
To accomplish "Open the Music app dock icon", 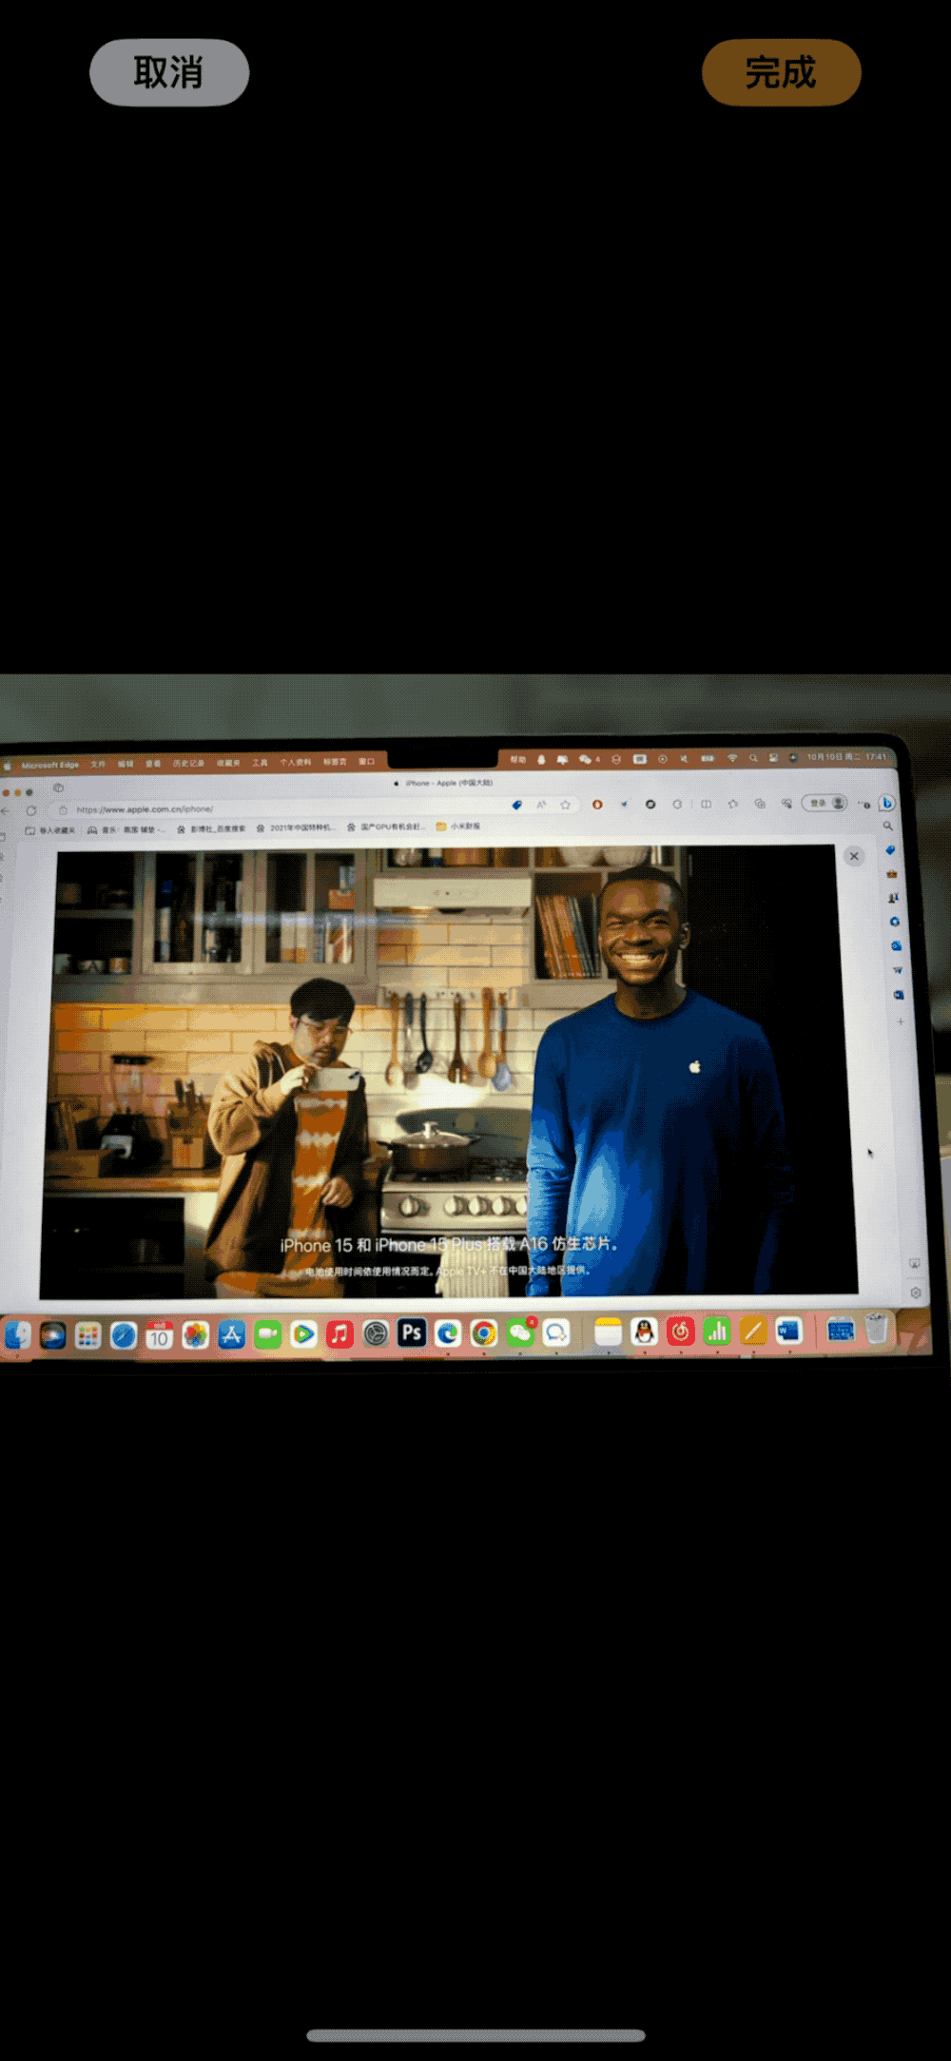I will coord(340,1334).
